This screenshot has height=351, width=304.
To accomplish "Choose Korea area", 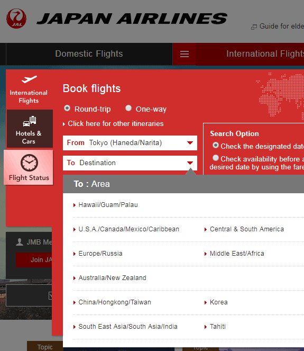I will (218, 302).
